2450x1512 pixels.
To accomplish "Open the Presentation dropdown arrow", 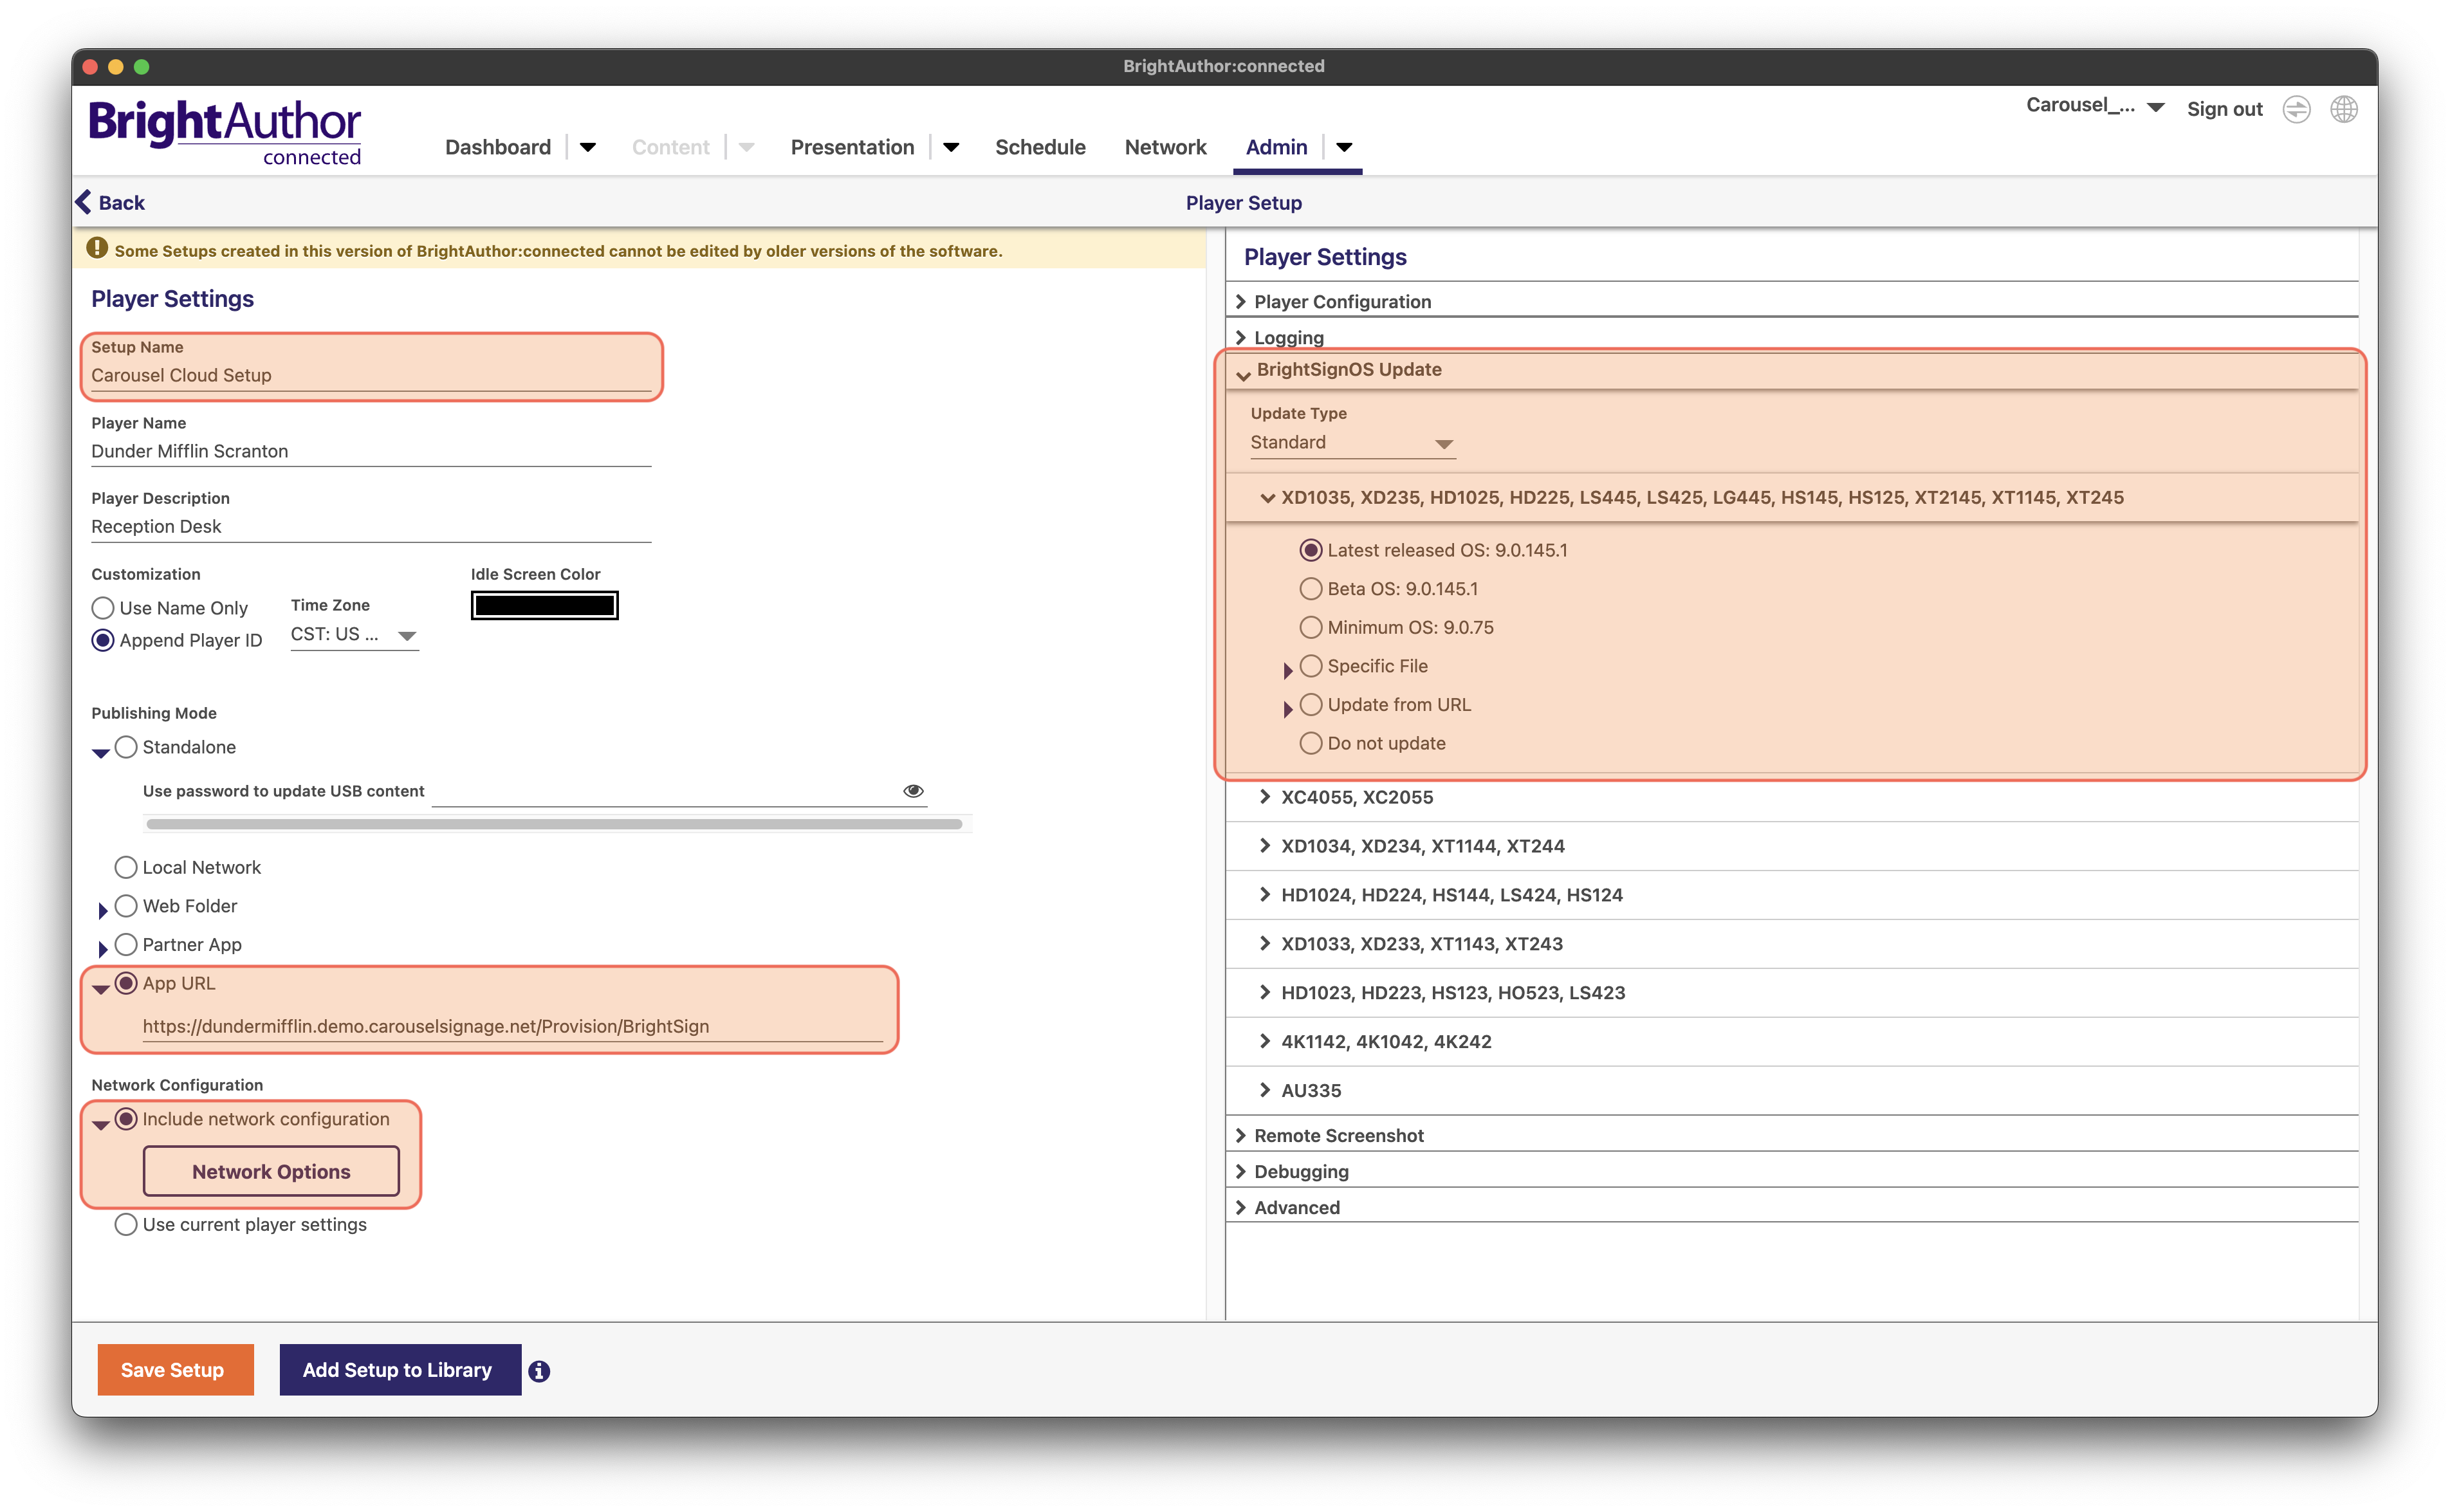I will 951,147.
